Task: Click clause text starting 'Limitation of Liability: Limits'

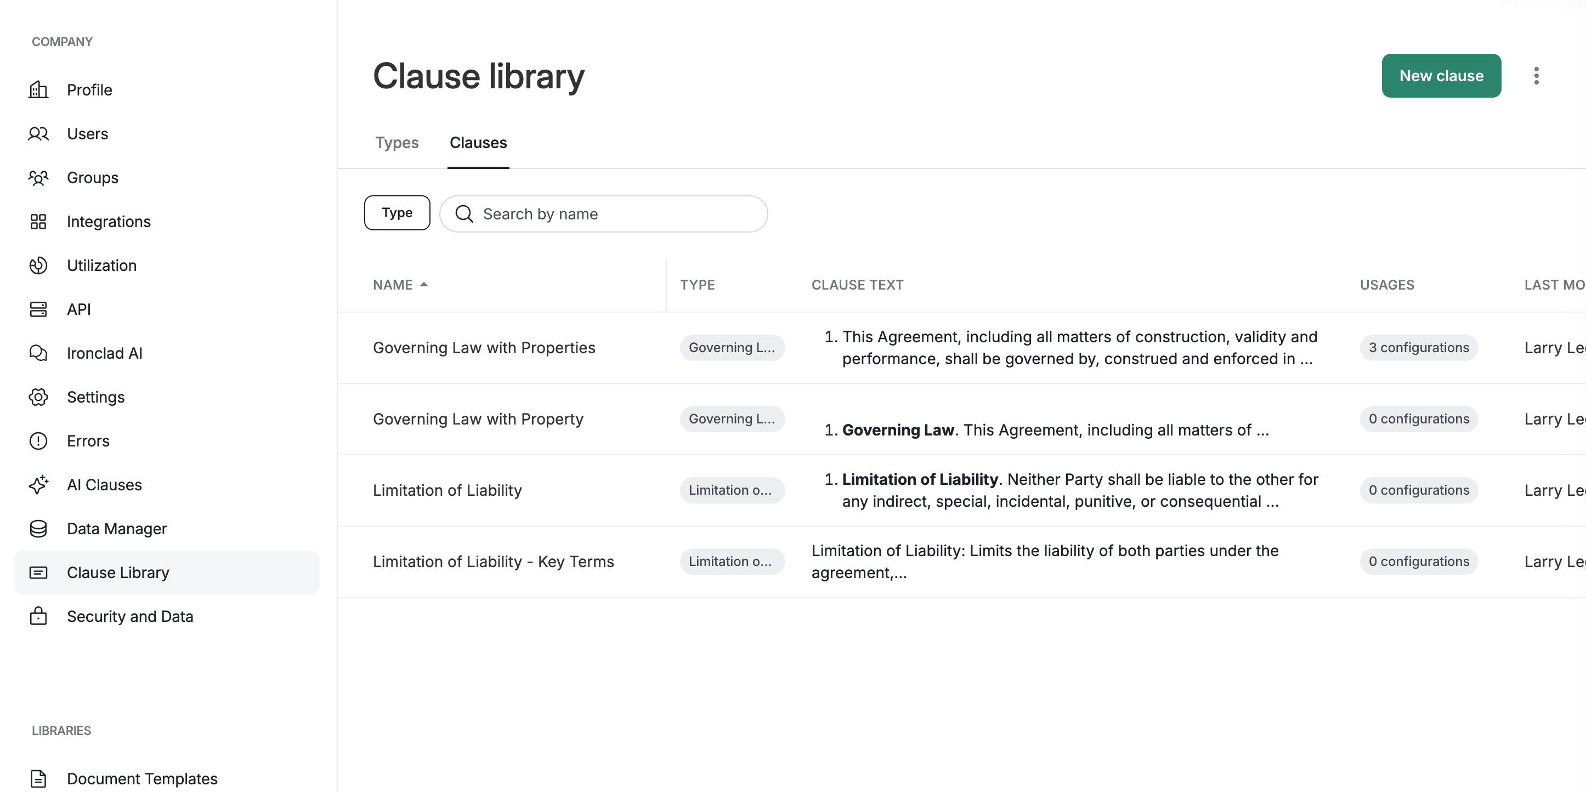Action: 1045,562
